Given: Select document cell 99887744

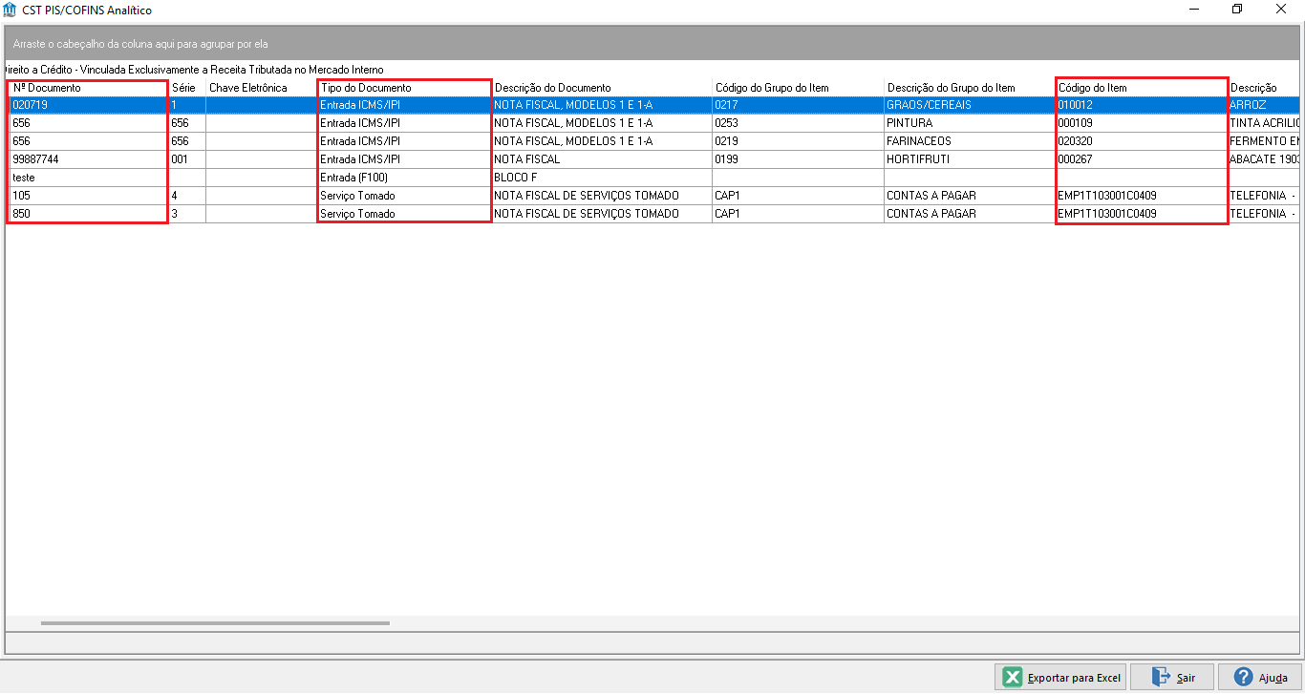Looking at the screenshot, I should click(x=88, y=159).
